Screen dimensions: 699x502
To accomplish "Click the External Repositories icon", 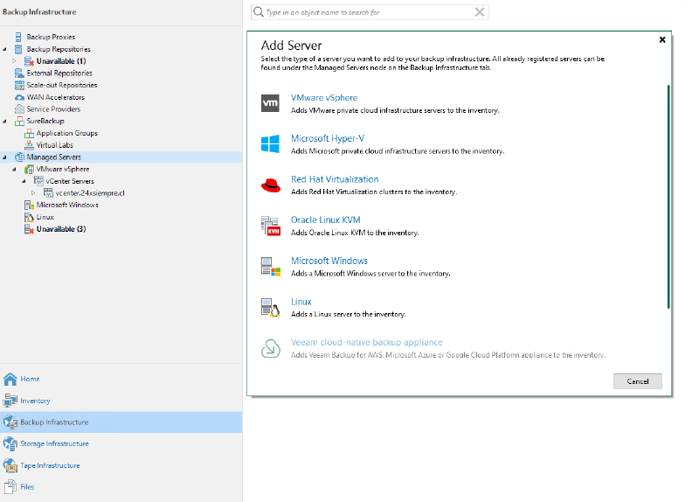I will click(x=19, y=73).
